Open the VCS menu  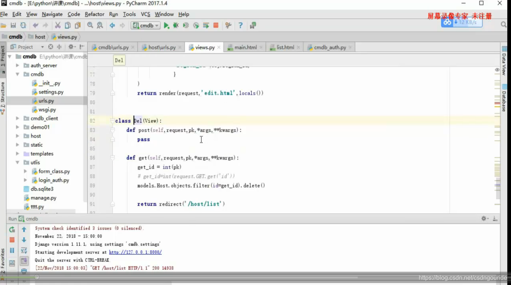tap(145, 14)
